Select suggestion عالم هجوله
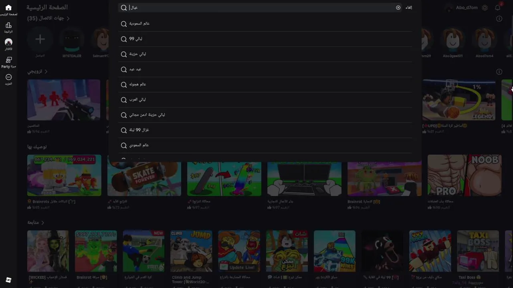This screenshot has width=513, height=288. (x=265, y=84)
